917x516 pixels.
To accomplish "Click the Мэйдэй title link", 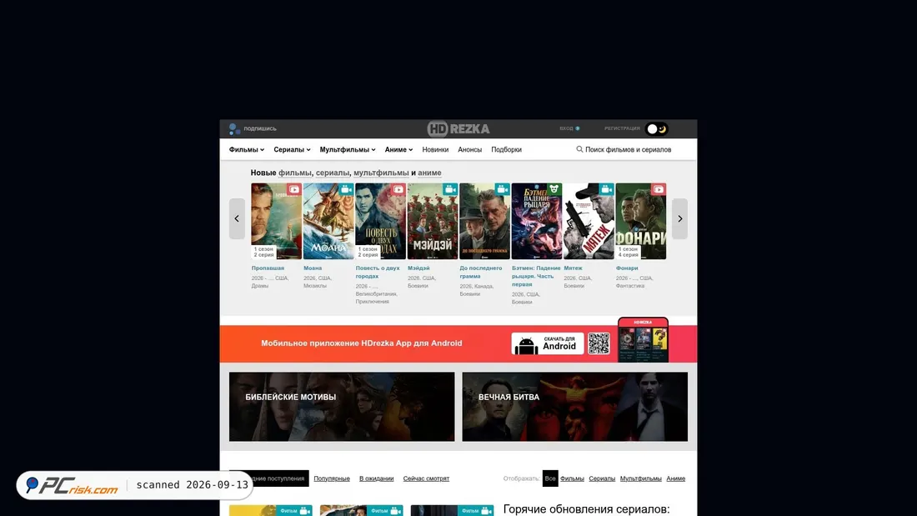I will click(418, 268).
